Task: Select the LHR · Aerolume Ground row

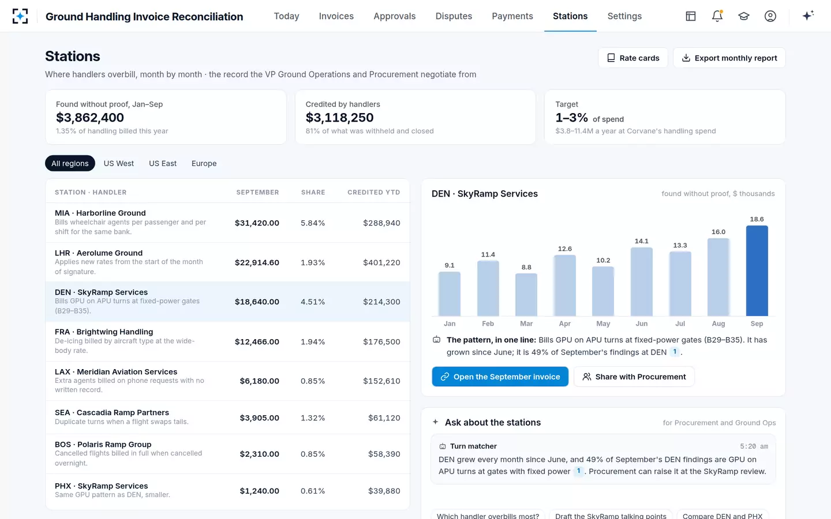Action: pos(227,262)
